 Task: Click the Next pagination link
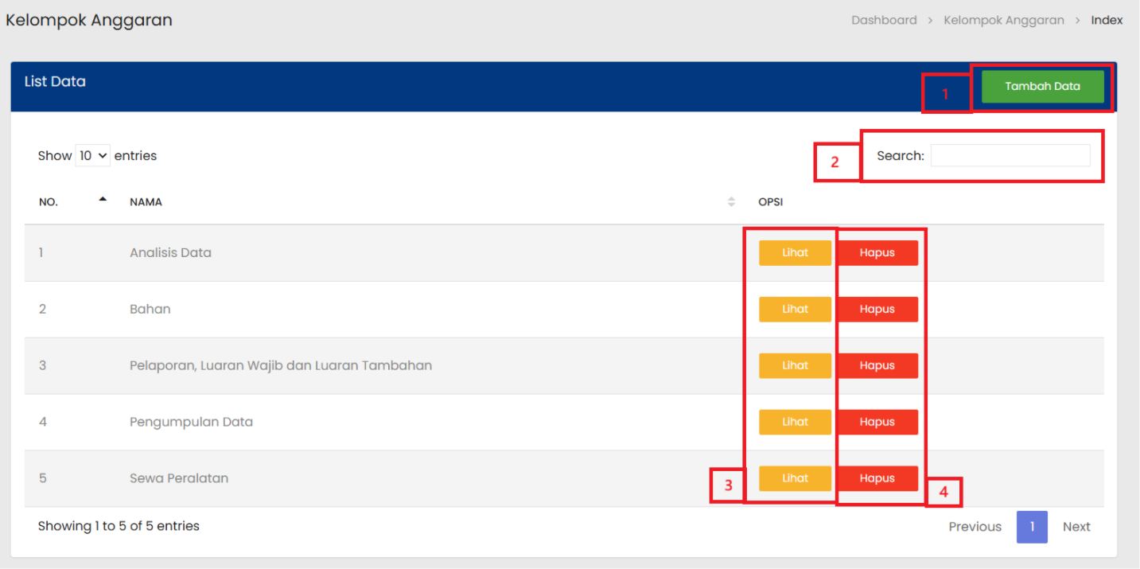(x=1076, y=527)
